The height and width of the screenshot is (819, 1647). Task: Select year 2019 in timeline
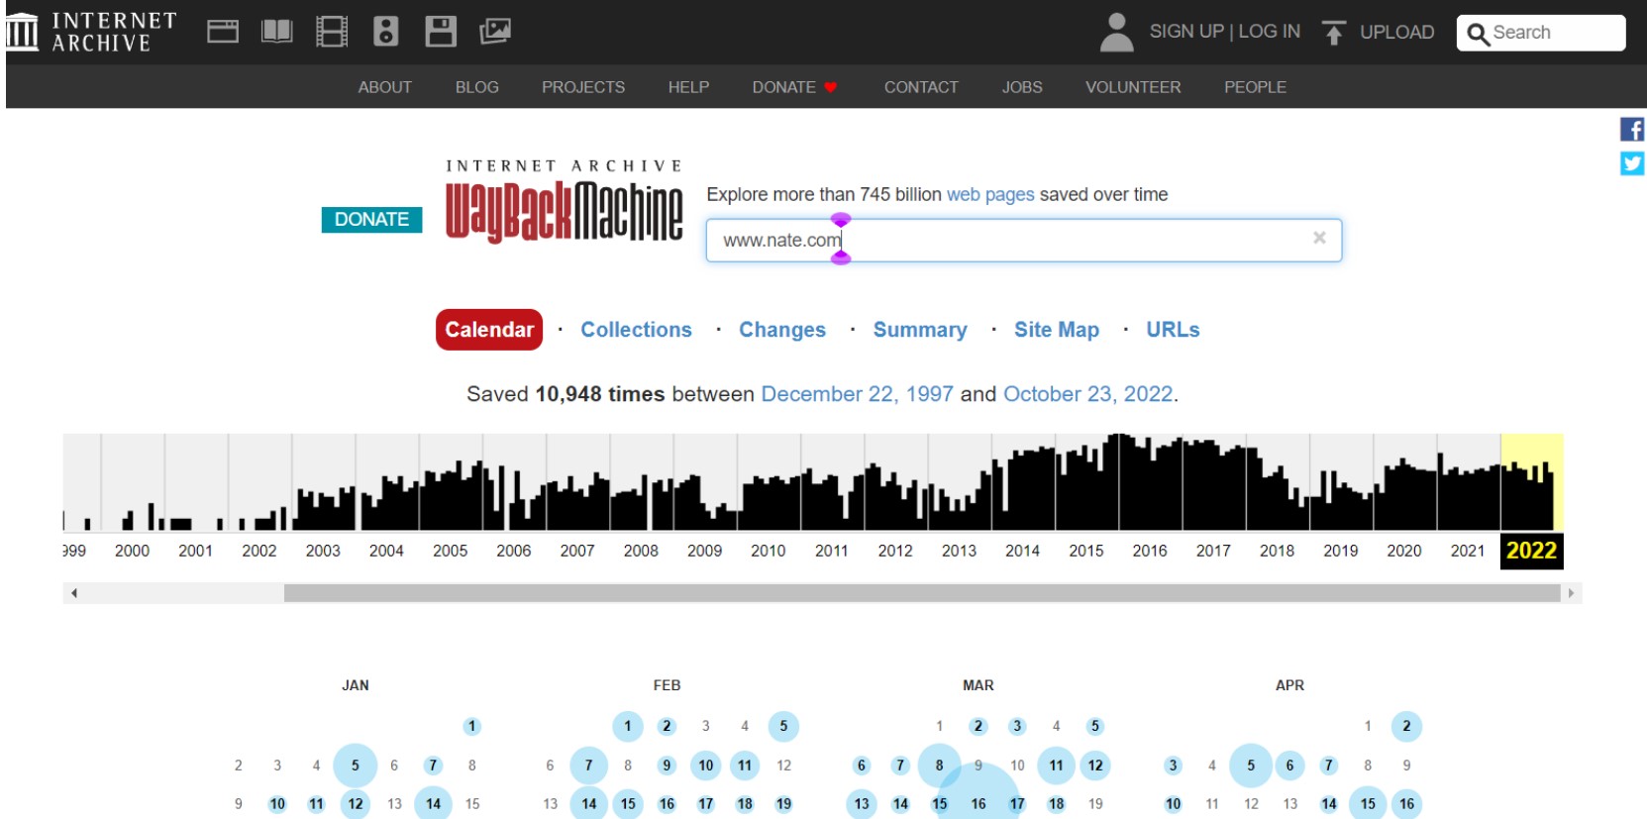tap(1341, 551)
